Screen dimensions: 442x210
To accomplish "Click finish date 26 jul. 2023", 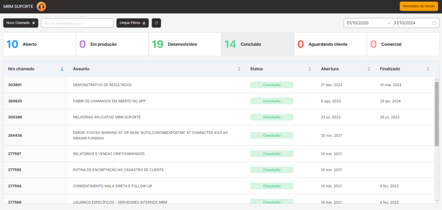I will (x=390, y=117).
